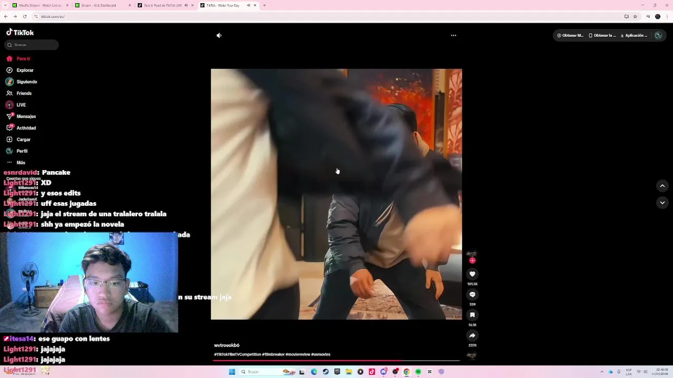
Task: Open the Windows Start menu
Action: [232, 372]
